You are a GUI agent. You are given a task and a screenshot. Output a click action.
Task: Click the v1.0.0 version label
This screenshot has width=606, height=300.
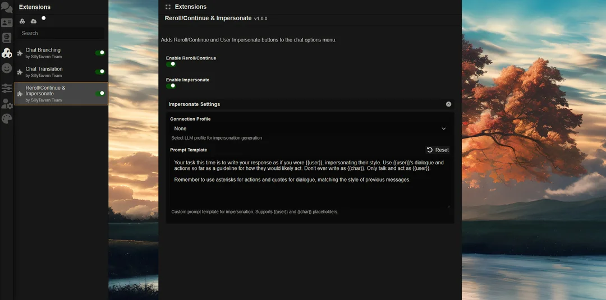260,19
